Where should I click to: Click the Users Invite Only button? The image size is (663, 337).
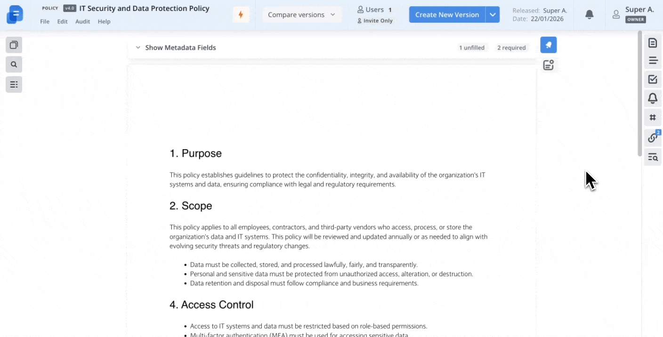[x=375, y=15]
